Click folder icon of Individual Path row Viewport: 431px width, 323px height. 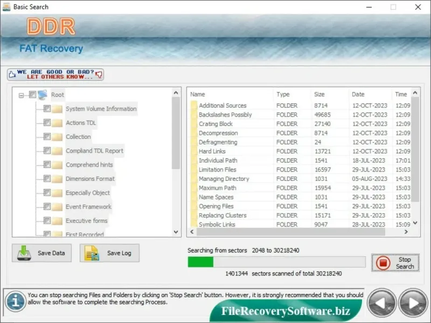194,160
